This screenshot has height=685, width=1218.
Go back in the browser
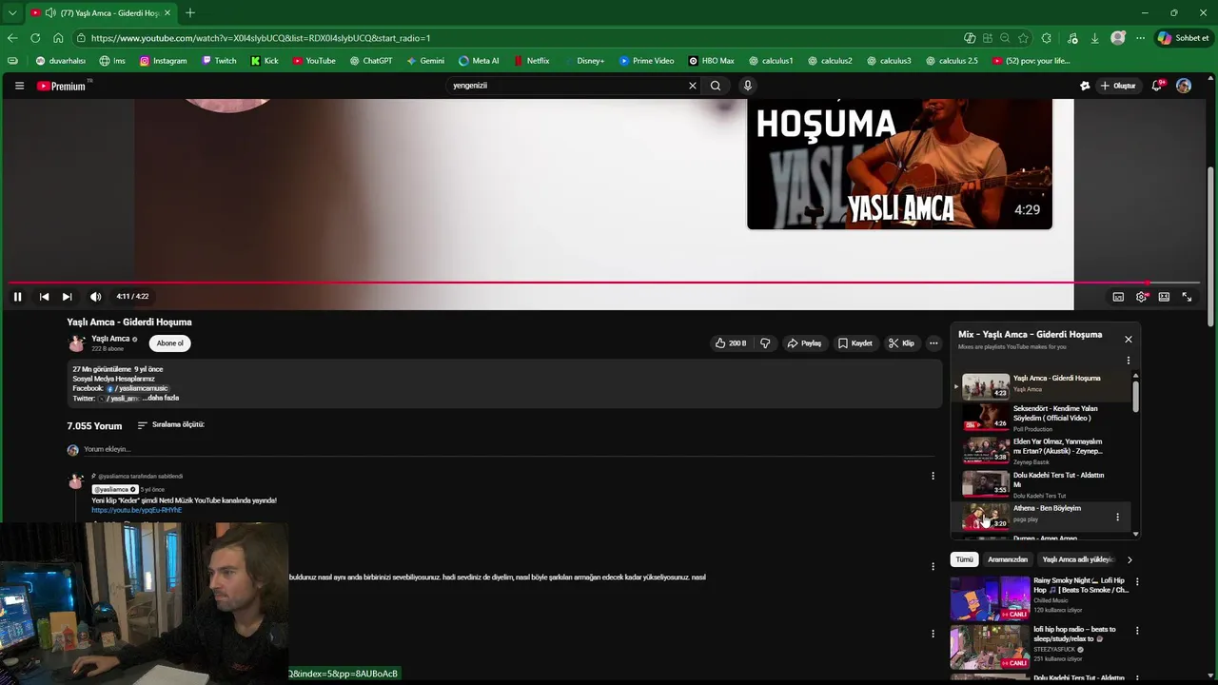12,38
